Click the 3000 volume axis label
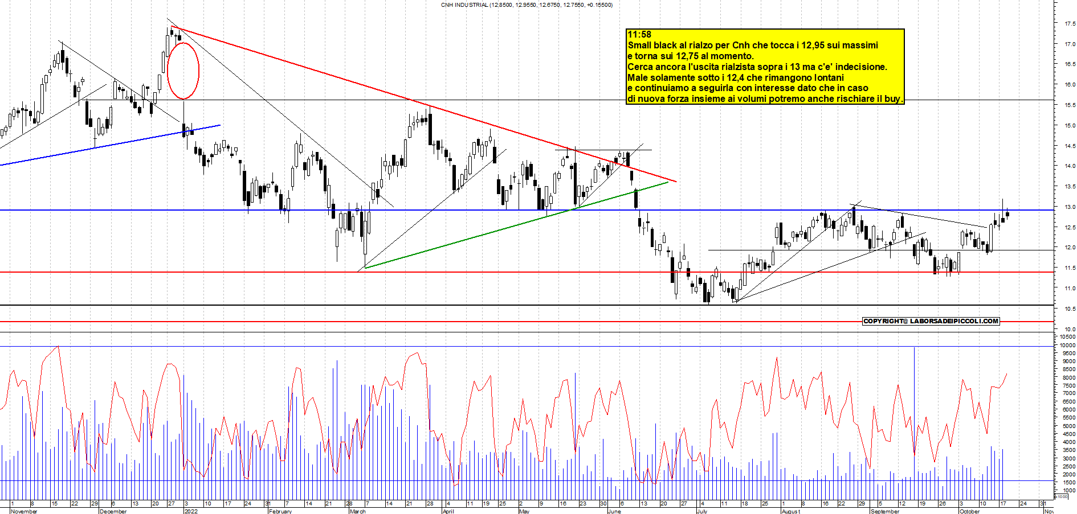The width and height of the screenshot is (1077, 514). (1069, 458)
